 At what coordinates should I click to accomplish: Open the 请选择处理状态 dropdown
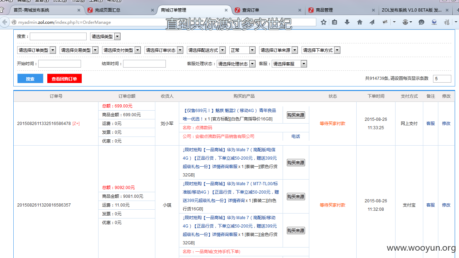[236, 64]
